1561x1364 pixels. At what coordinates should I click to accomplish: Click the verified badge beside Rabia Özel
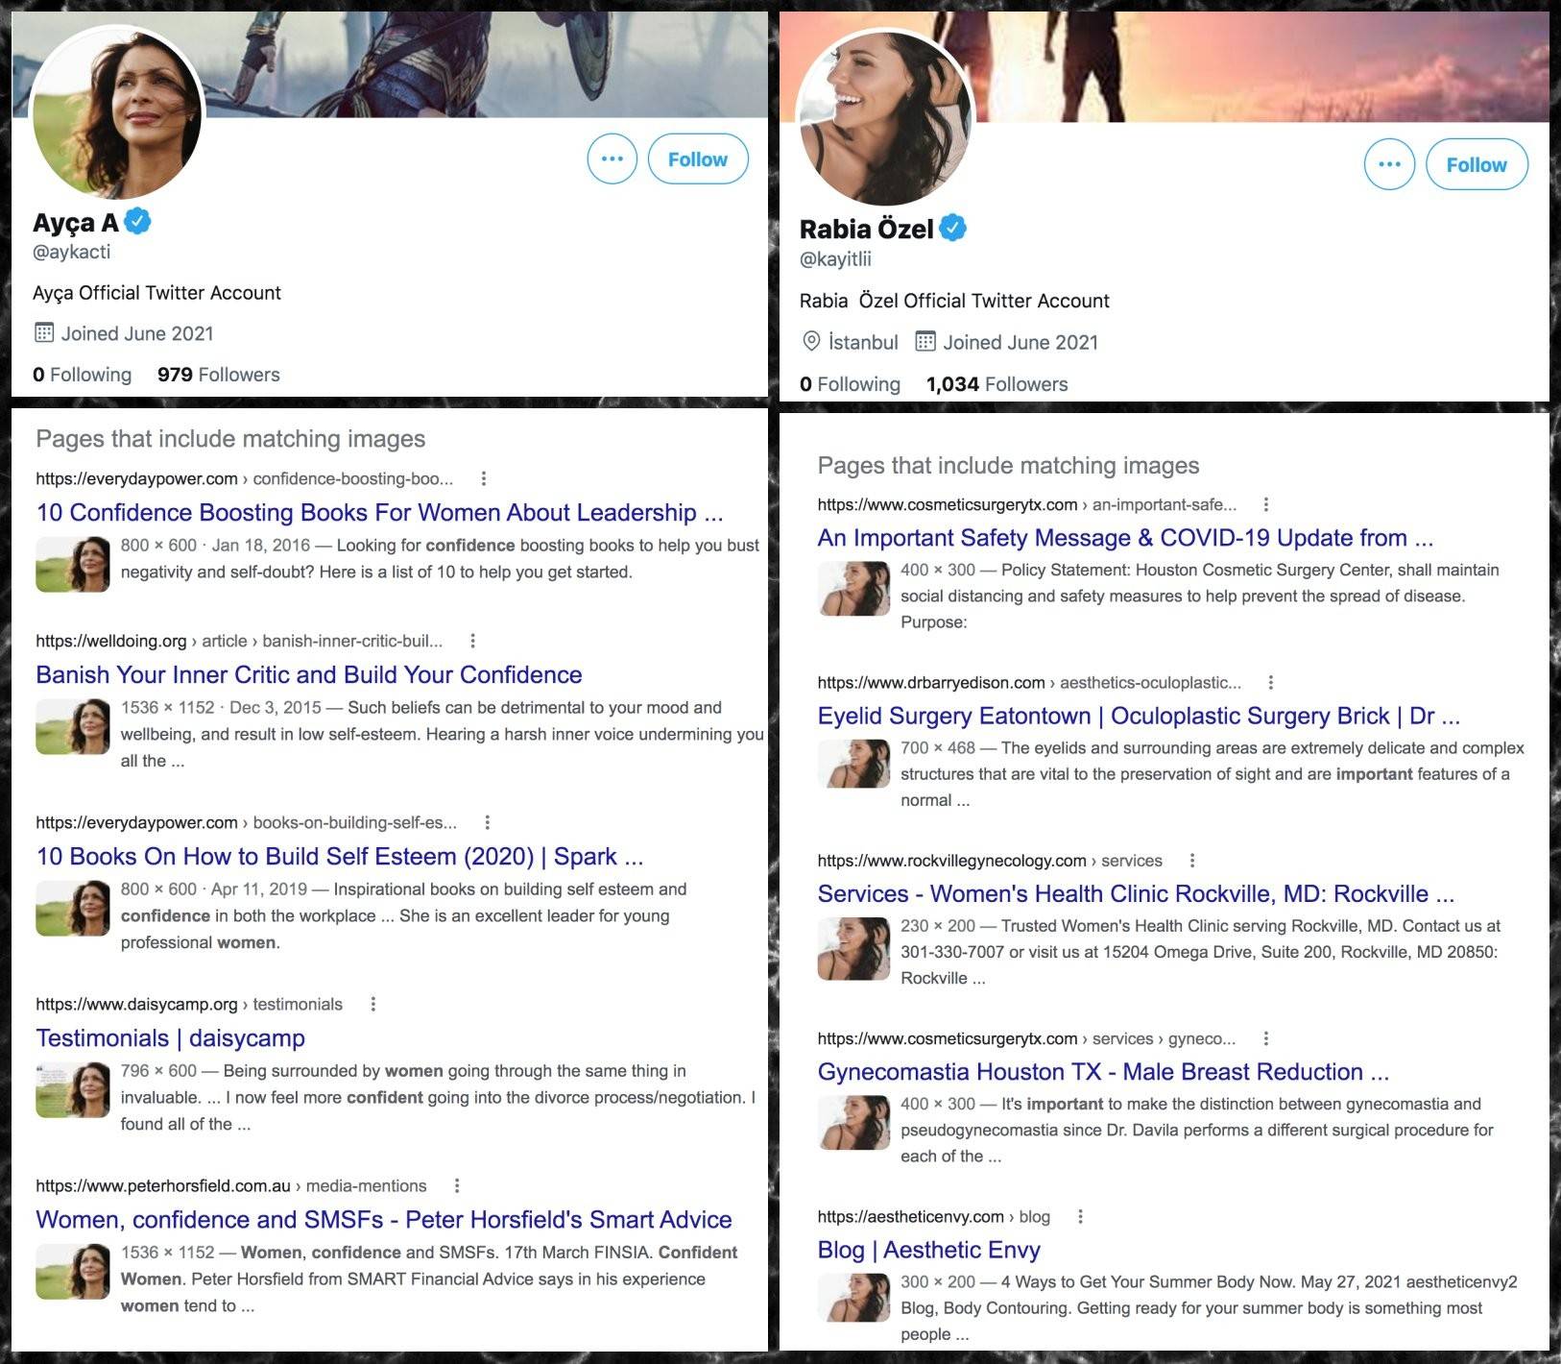[x=952, y=229]
